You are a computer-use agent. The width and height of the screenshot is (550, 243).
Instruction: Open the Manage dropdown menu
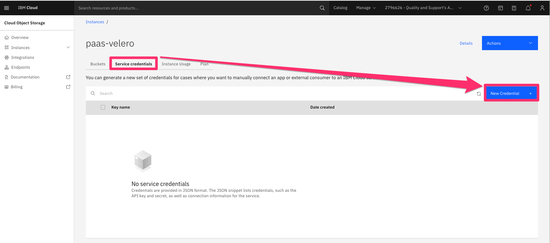[366, 8]
